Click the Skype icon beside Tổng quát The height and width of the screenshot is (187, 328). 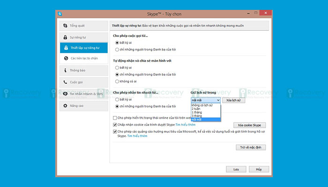click(x=65, y=26)
